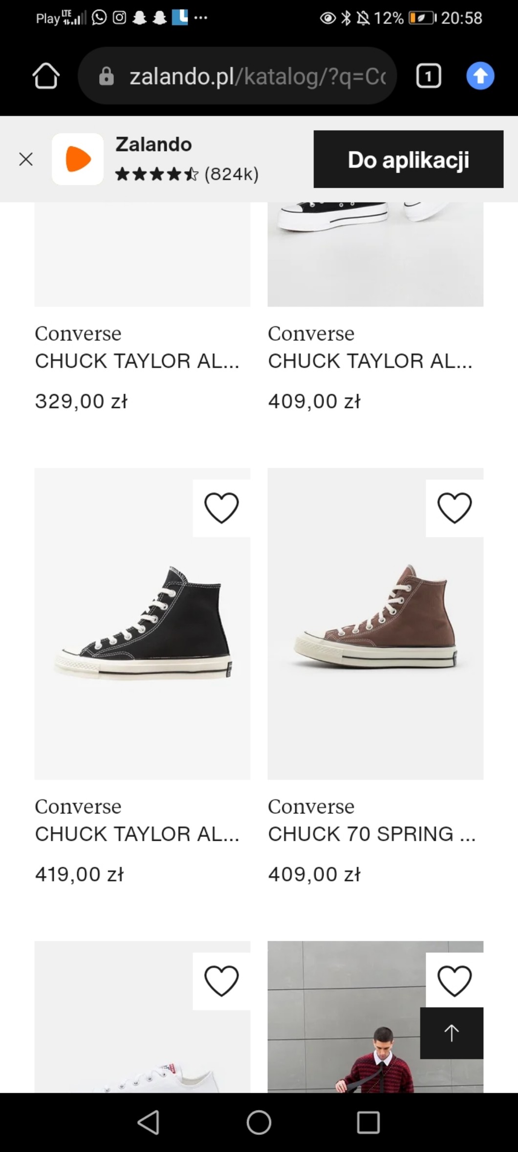The height and width of the screenshot is (1152, 518).
Task: Toggle wishlist heart on the model photo product
Action: click(x=454, y=981)
